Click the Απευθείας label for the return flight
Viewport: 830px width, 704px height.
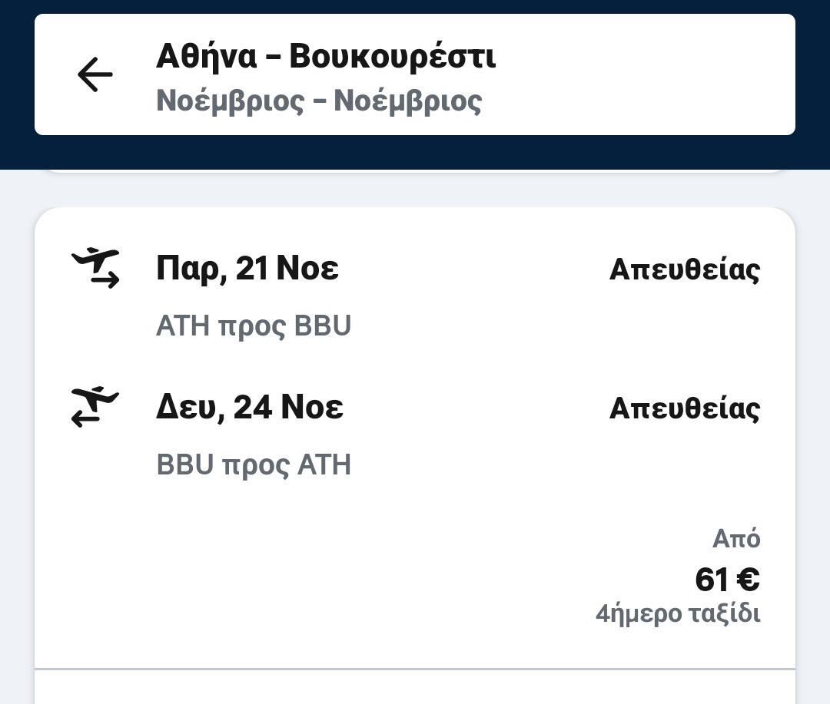coord(684,408)
